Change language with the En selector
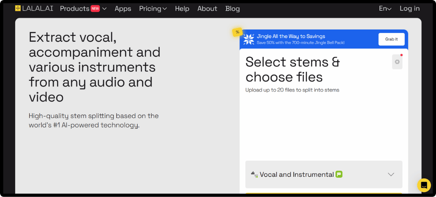Image resolution: width=436 pixels, height=197 pixels. [385, 9]
